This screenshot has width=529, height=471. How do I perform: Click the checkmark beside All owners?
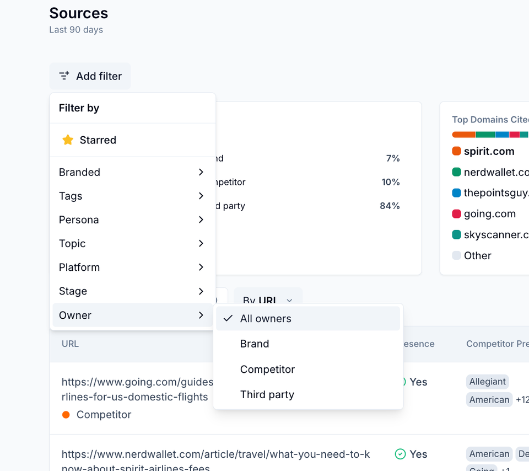click(228, 319)
